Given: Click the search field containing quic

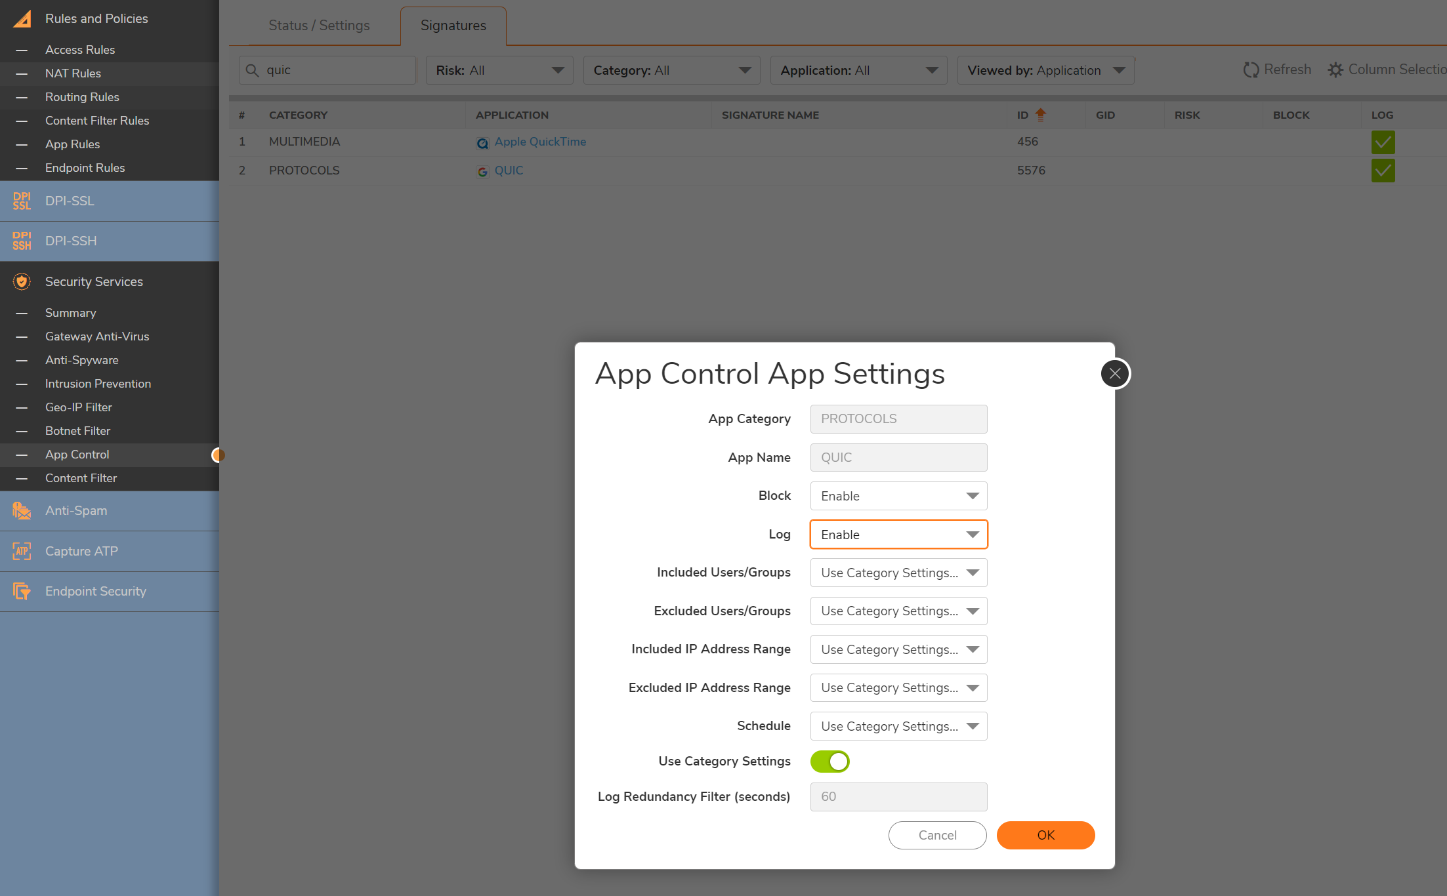Looking at the screenshot, I should (x=335, y=70).
